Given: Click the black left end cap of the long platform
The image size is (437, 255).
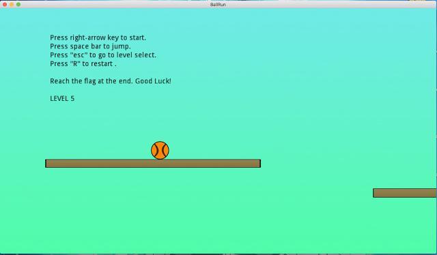Looking at the screenshot, I should tap(46, 164).
